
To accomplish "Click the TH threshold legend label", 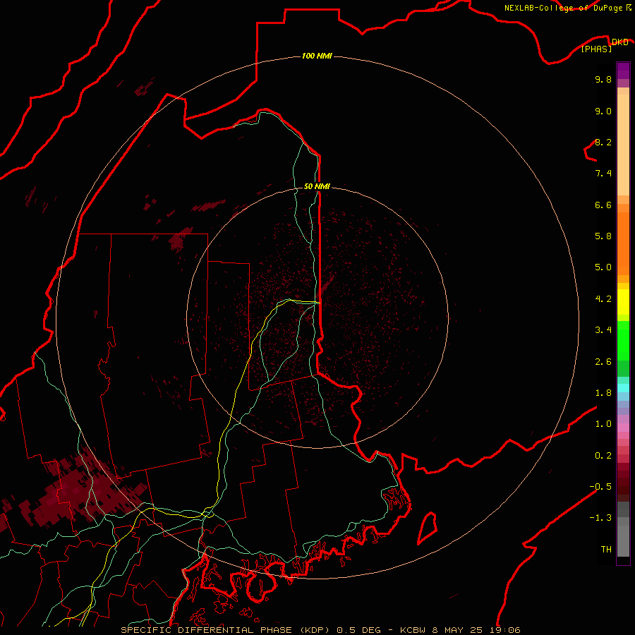I will (x=606, y=550).
